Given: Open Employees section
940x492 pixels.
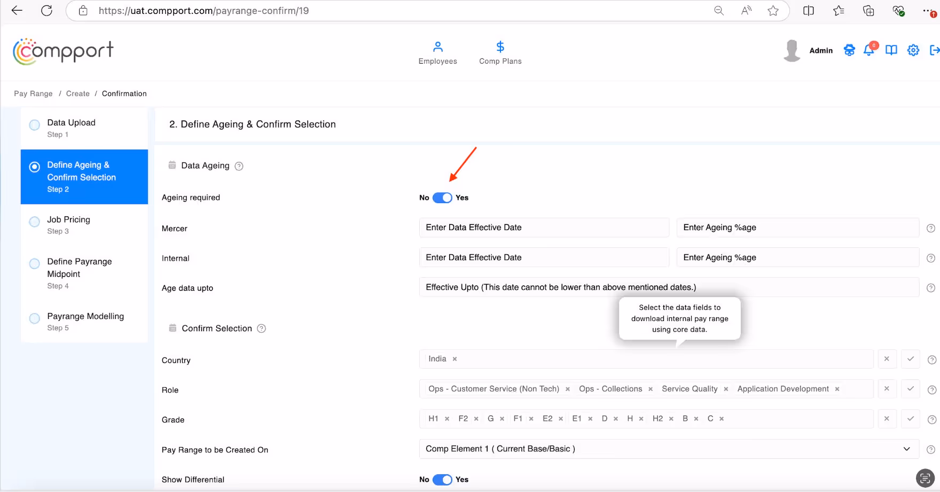Looking at the screenshot, I should click(438, 53).
